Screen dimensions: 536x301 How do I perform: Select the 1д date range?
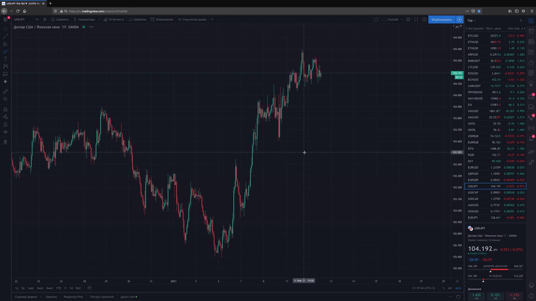tap(17, 288)
